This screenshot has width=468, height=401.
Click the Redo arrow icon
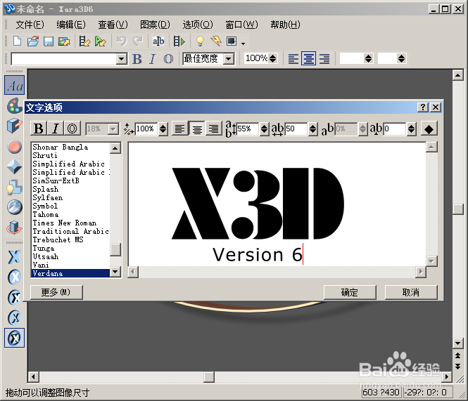click(138, 41)
